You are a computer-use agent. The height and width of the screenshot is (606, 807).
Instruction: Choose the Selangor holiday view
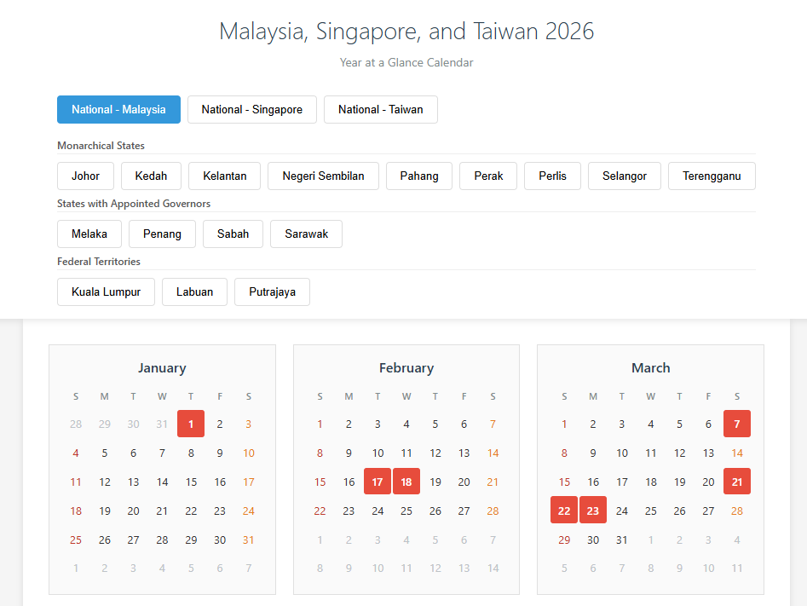coord(624,176)
